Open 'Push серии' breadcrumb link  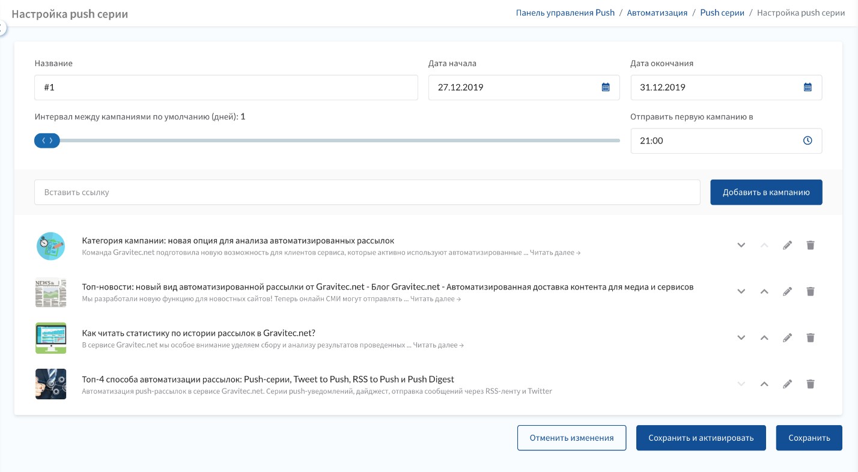722,12
